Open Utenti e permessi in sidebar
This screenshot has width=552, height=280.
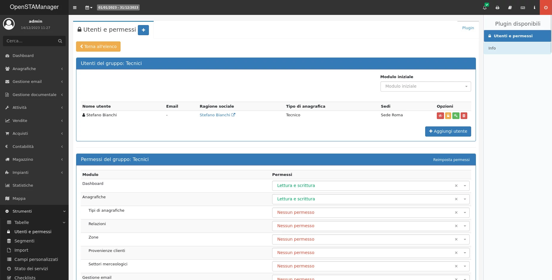coord(34,232)
